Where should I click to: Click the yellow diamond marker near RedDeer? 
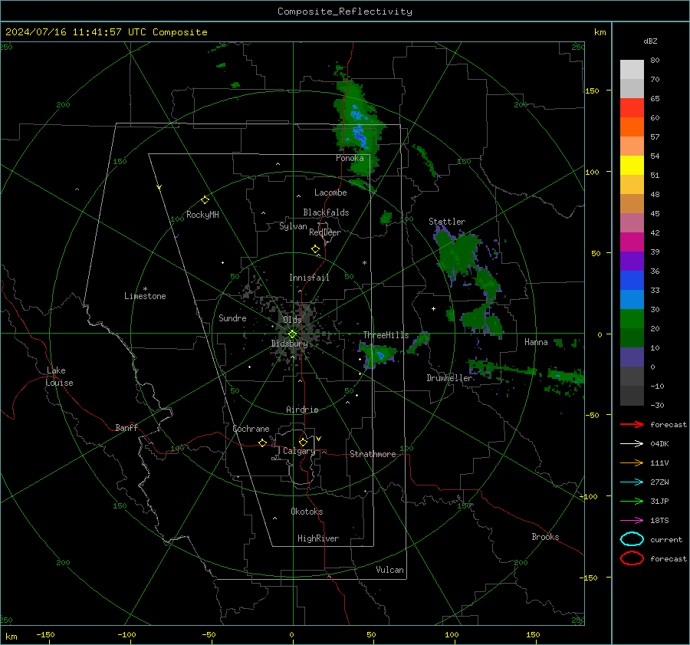click(x=315, y=249)
